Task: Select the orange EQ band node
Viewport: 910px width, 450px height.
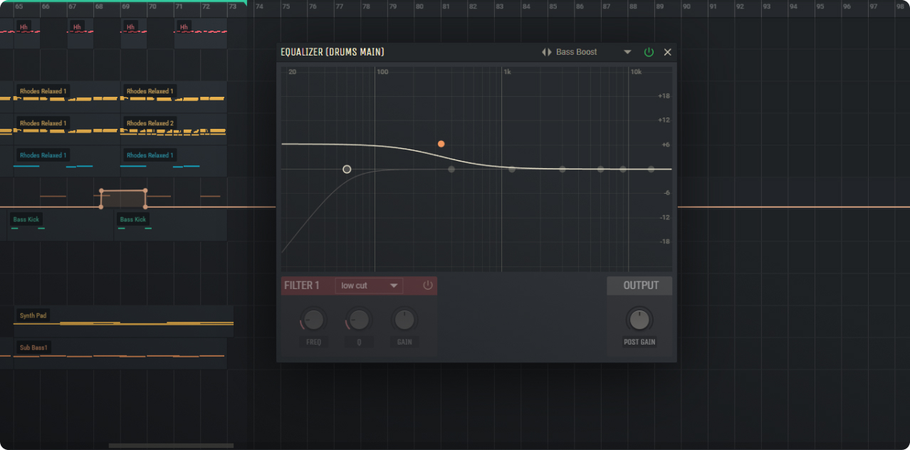Action: (441, 144)
